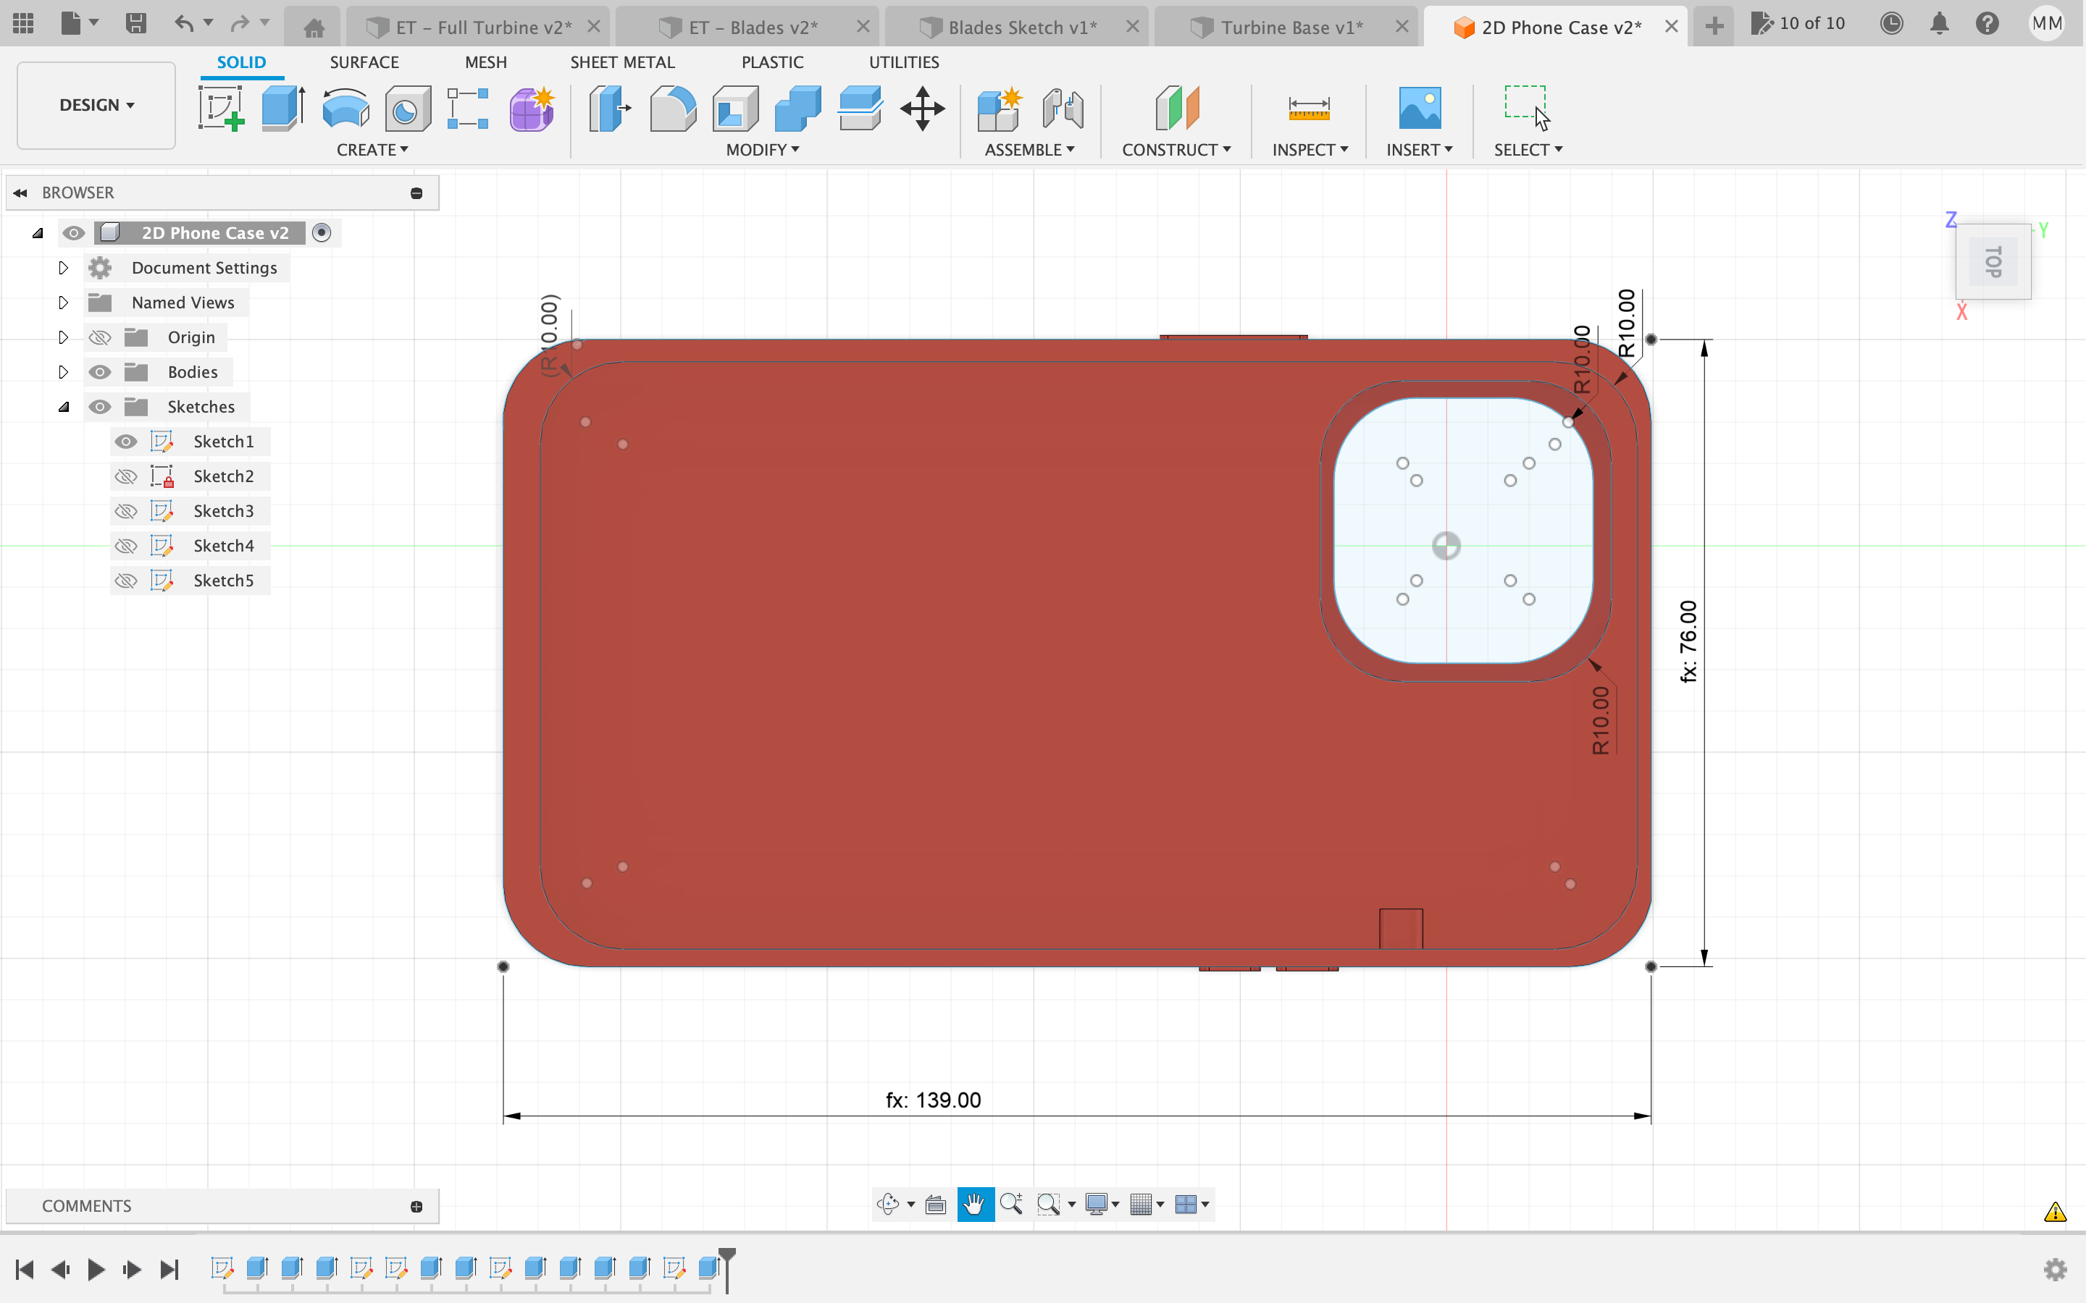Open the MODIFY menu
Viewport: 2086px width, 1303px height.
(x=762, y=150)
